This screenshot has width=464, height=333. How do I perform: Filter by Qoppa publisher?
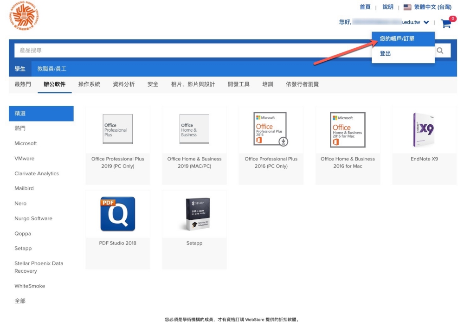(23, 234)
